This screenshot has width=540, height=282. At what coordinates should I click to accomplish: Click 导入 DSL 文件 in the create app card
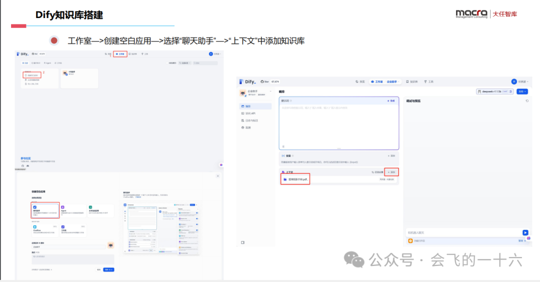tap(31, 83)
